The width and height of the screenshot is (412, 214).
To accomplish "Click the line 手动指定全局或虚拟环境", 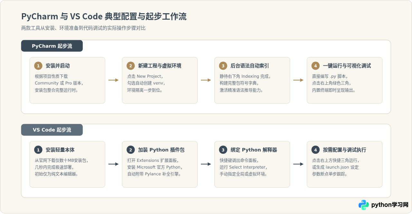I will (243, 174).
